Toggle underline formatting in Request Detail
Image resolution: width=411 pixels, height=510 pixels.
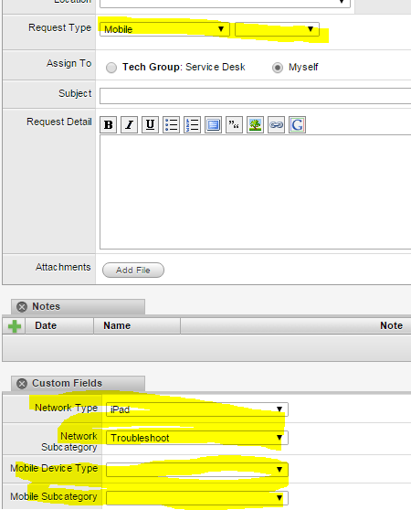tap(150, 125)
